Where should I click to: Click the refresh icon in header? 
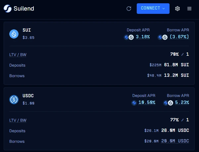(x=129, y=9)
